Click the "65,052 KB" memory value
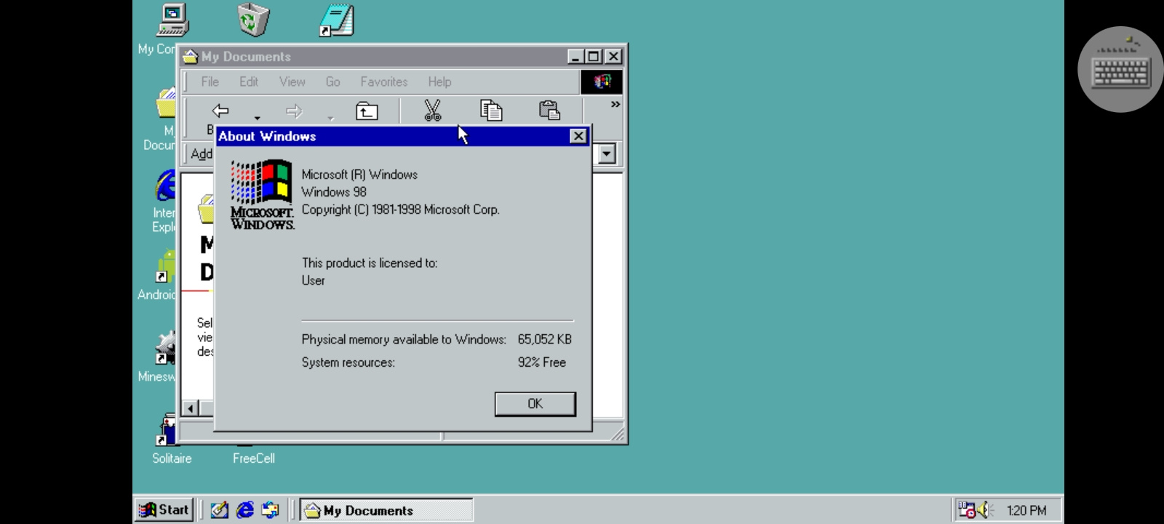 pos(545,340)
